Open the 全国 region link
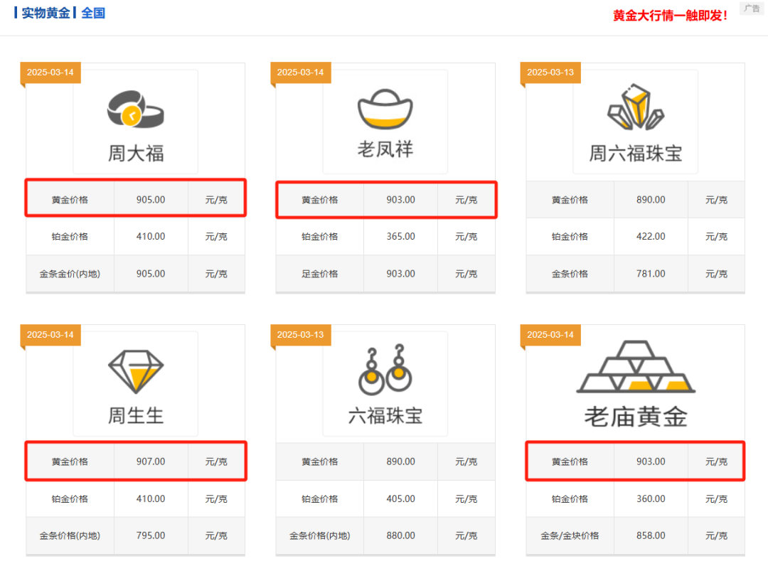This screenshot has width=768, height=571. click(x=93, y=13)
